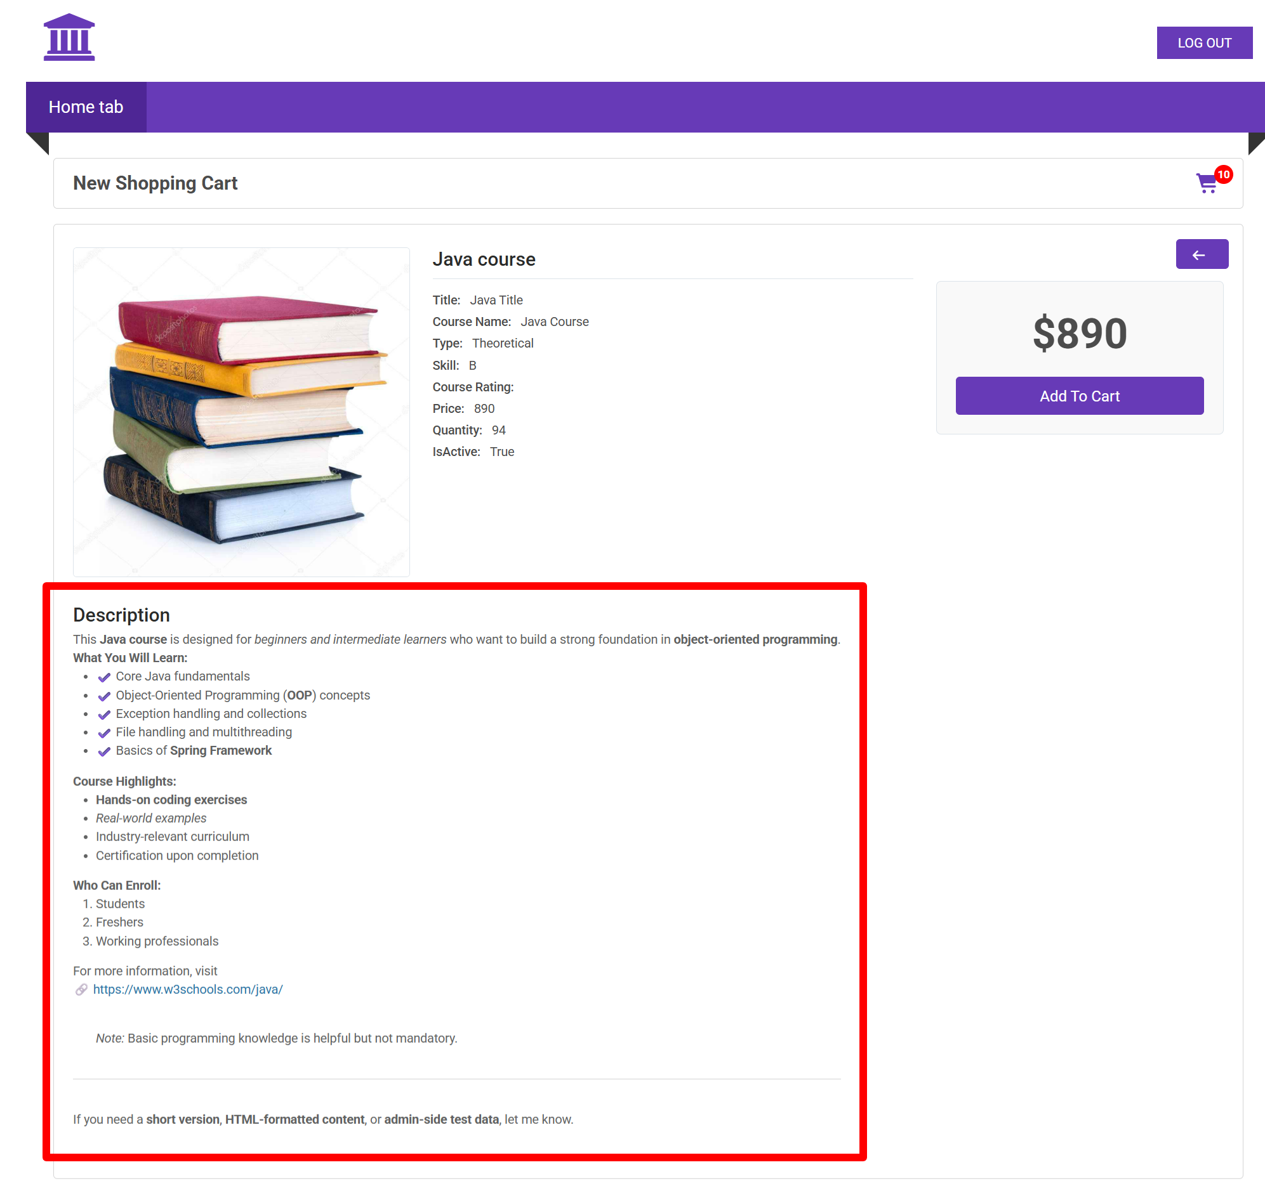The width and height of the screenshot is (1265, 1193).
Task: Click the $890 price display
Action: tap(1079, 332)
